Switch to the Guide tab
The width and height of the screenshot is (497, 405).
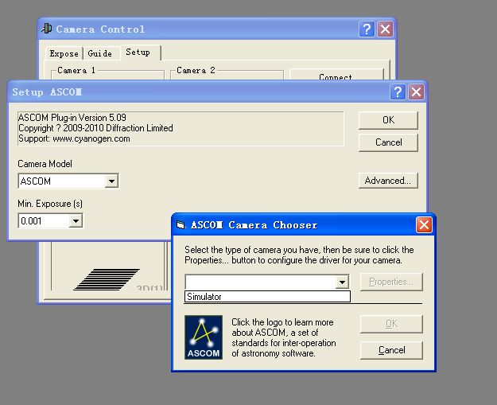tap(100, 53)
